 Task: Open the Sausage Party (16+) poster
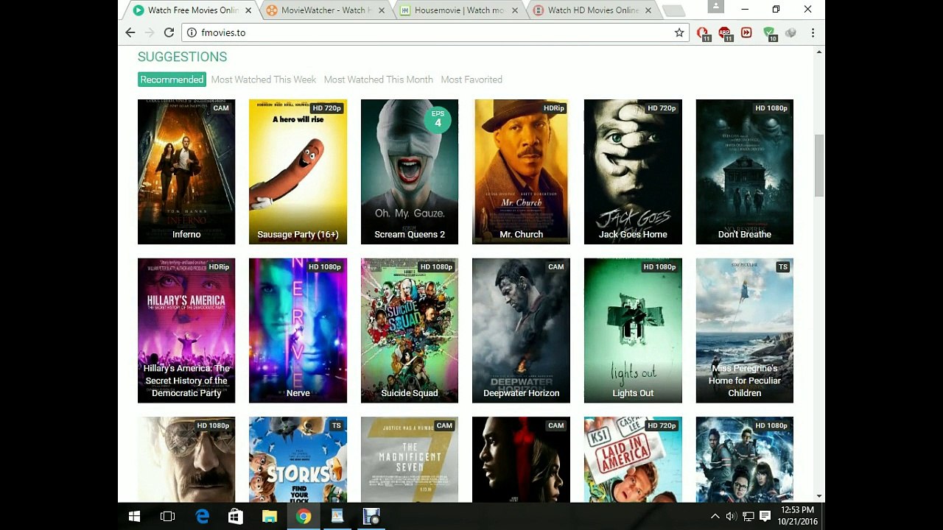[298, 172]
